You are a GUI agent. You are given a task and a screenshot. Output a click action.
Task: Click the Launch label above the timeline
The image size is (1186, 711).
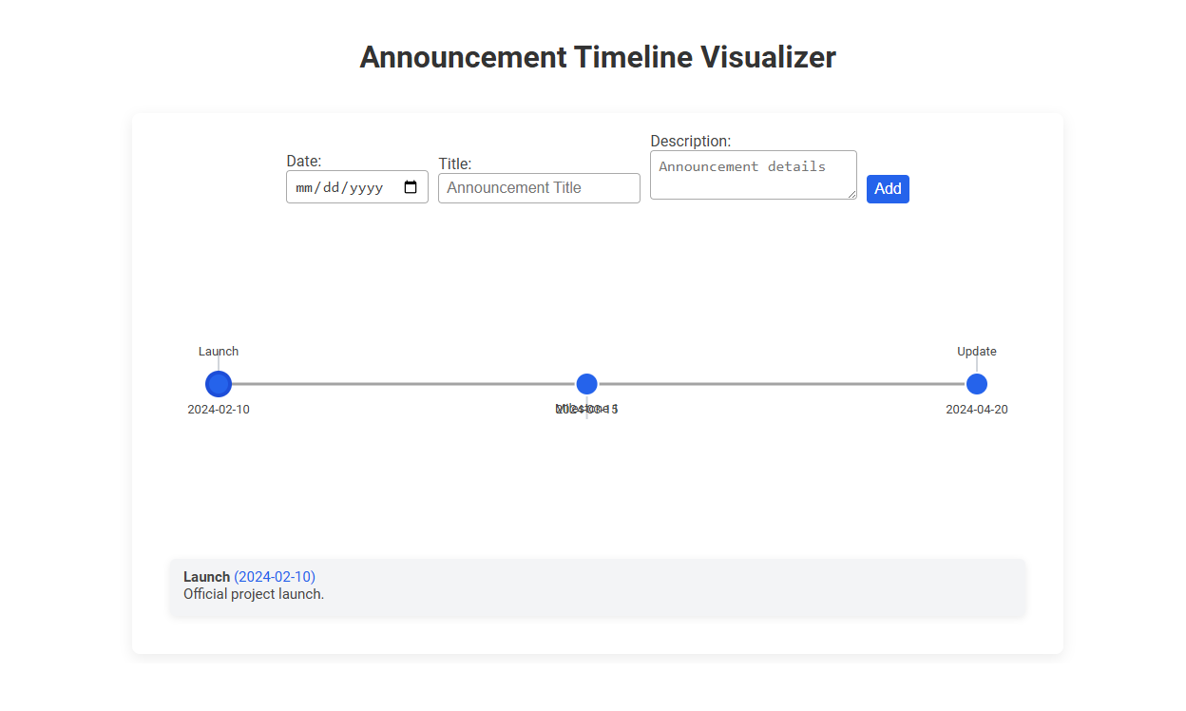coord(218,351)
